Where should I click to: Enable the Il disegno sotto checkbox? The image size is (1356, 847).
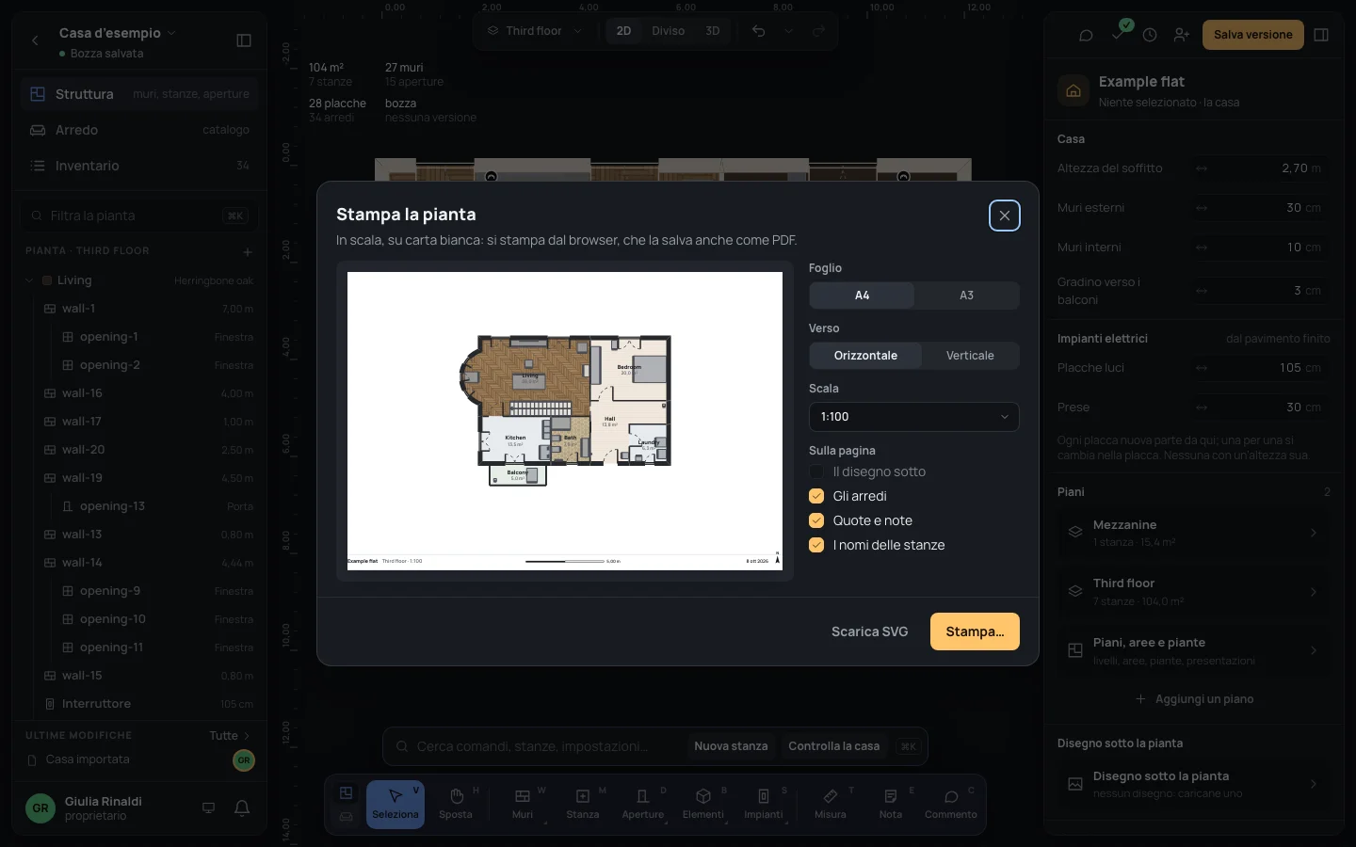point(816,471)
